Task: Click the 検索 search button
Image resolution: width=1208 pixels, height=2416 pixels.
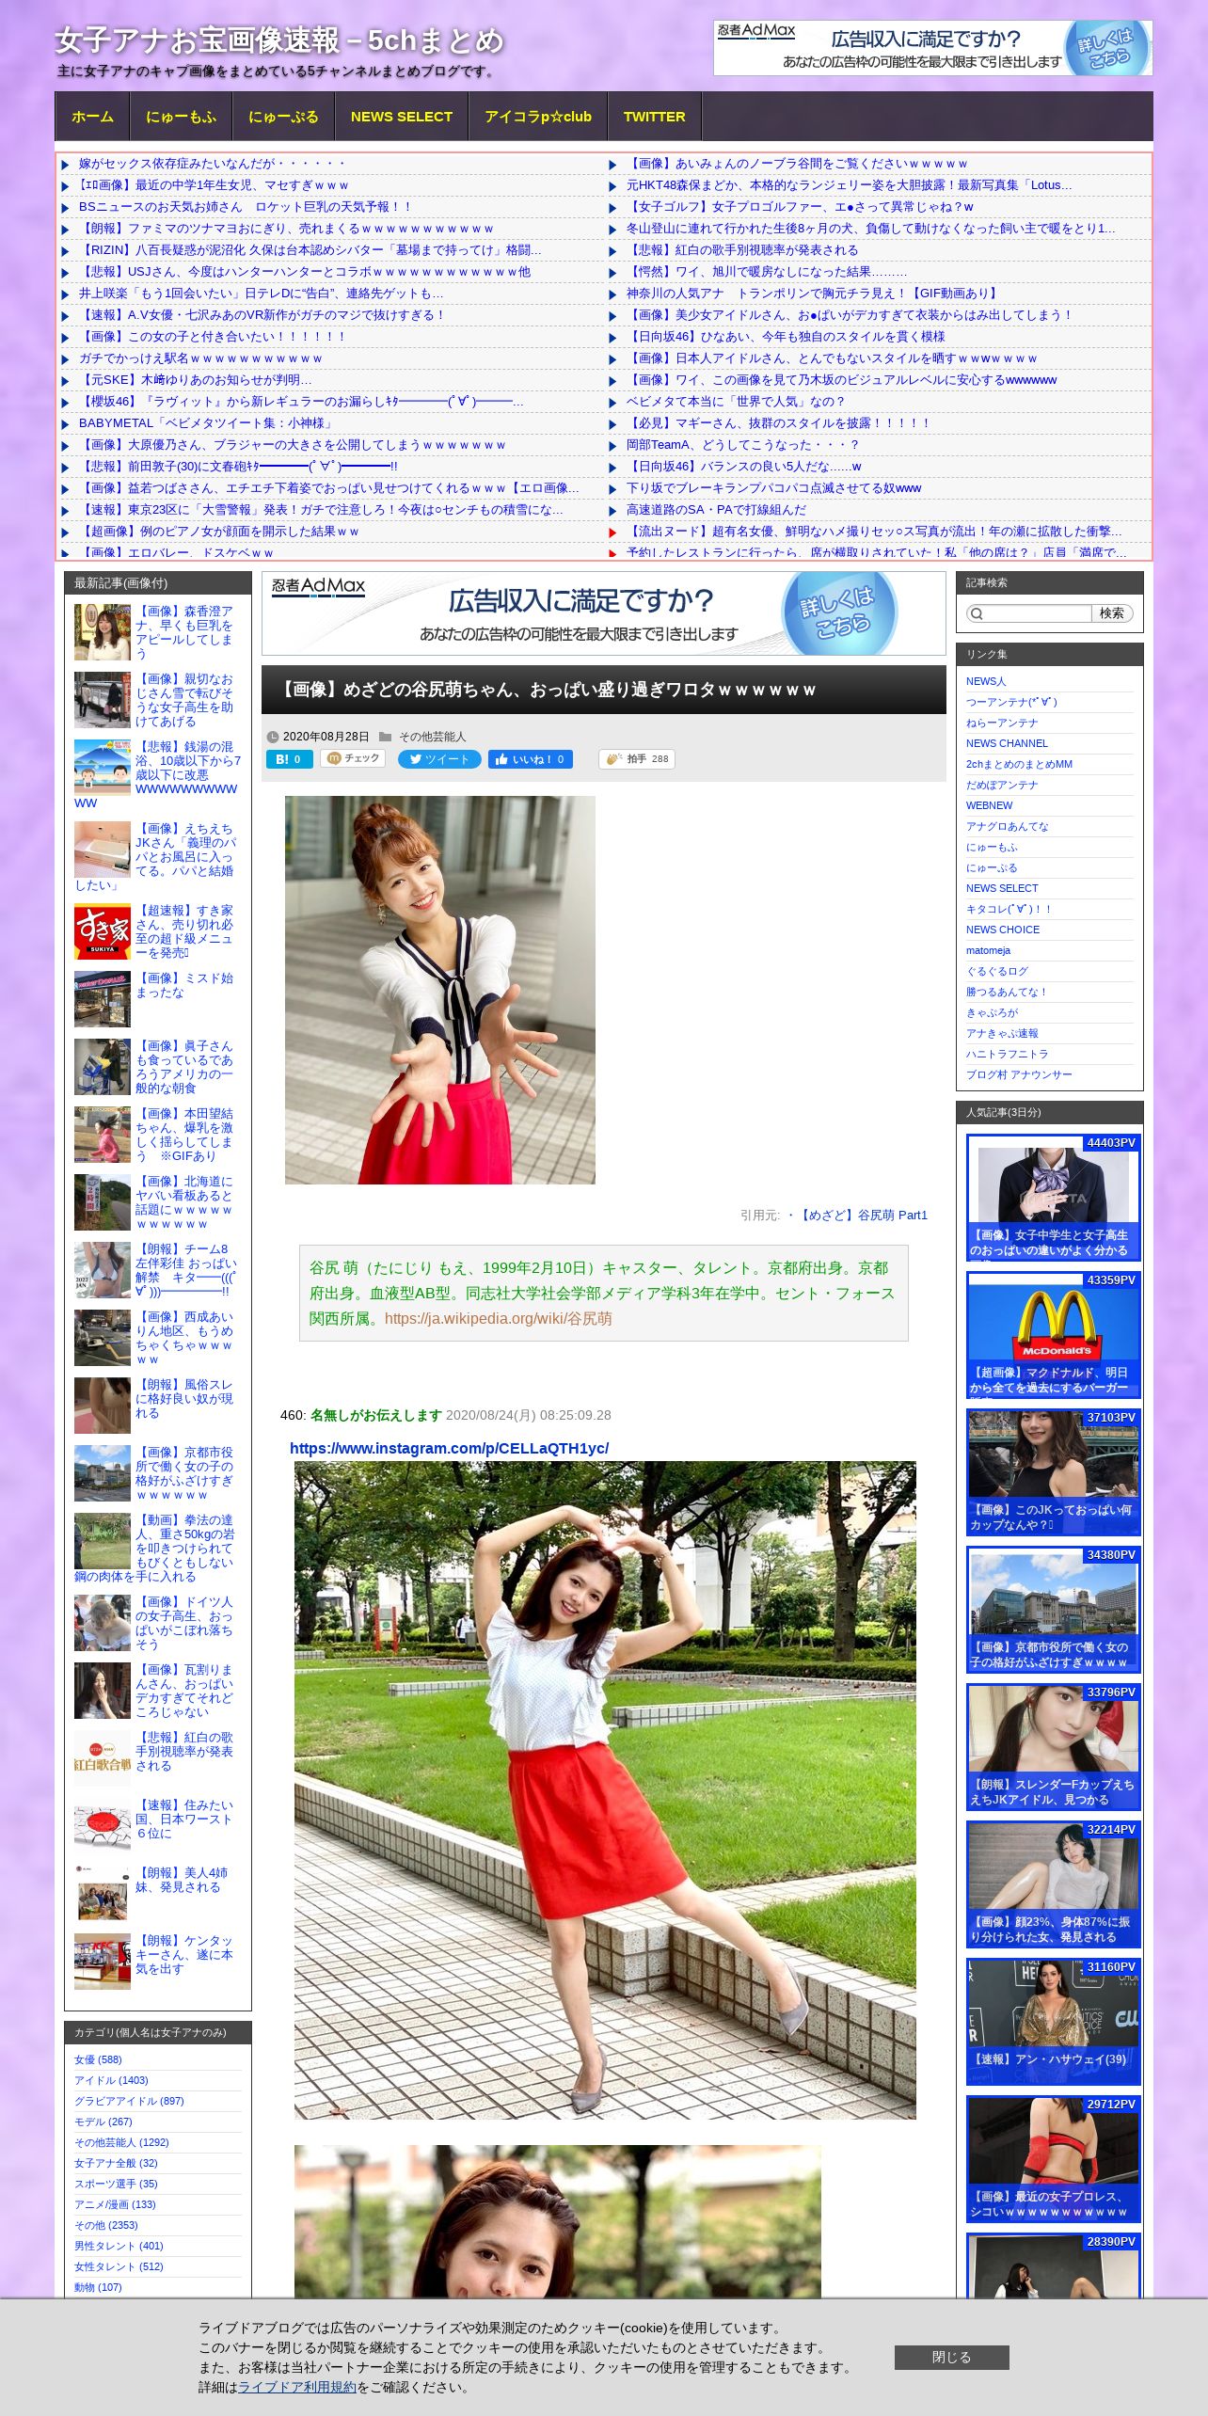Action: click(x=1112, y=613)
